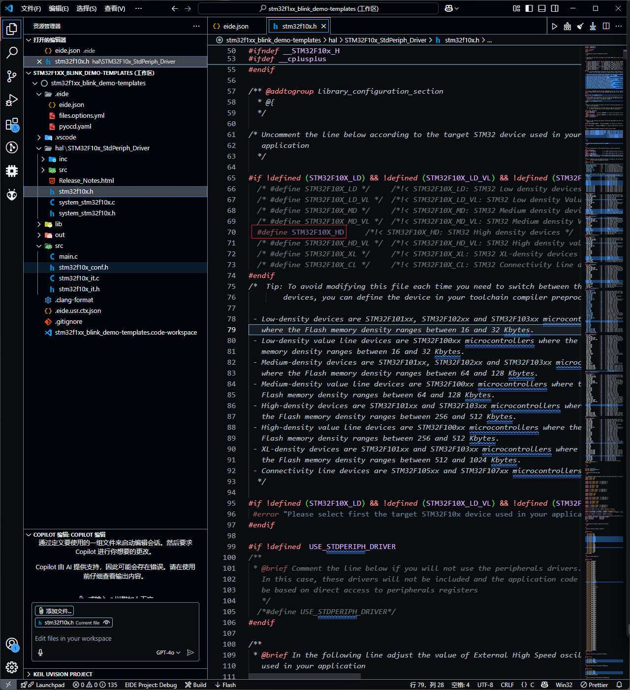Collapse the COPILOT 编辑 section
This screenshot has height=690, width=630.
tap(29, 535)
